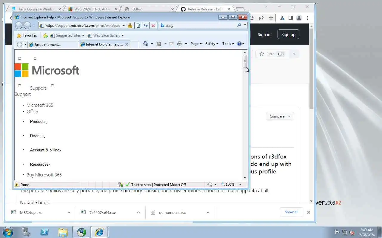Click the IE Refresh arrows icon
This screenshot has height=238, width=382.
pyautogui.click(x=146, y=26)
